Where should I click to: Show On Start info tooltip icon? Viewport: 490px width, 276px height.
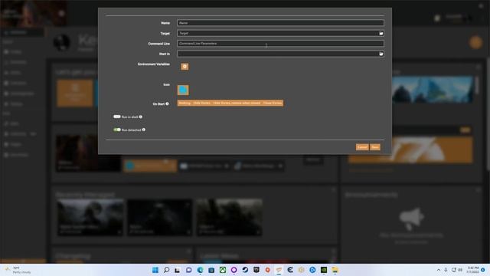(167, 103)
